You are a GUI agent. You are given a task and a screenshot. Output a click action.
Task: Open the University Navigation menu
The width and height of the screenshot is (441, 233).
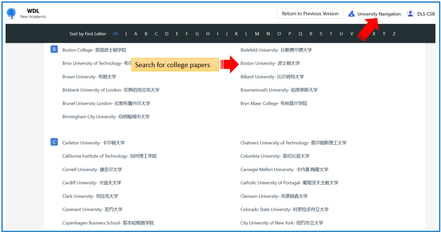coord(379,14)
